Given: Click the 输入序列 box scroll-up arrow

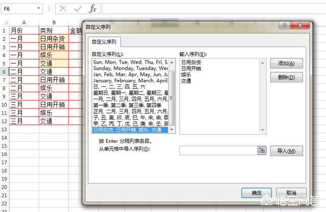Looking at the screenshot, I should (x=262, y=63).
